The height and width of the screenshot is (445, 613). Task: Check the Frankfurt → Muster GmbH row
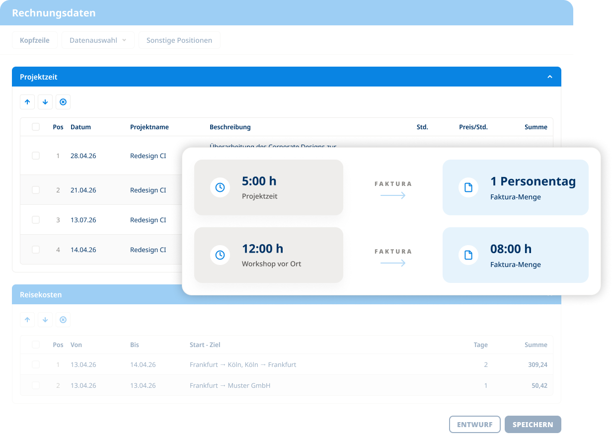pyautogui.click(x=36, y=385)
